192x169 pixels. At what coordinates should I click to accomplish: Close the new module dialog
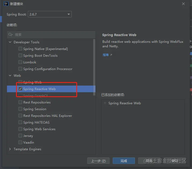[183, 4]
